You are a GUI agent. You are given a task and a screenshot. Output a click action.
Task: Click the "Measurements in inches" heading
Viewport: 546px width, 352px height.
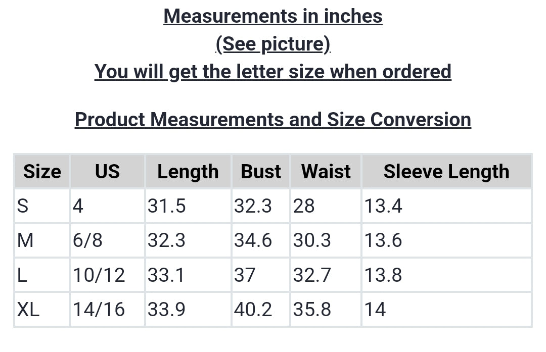(273, 16)
